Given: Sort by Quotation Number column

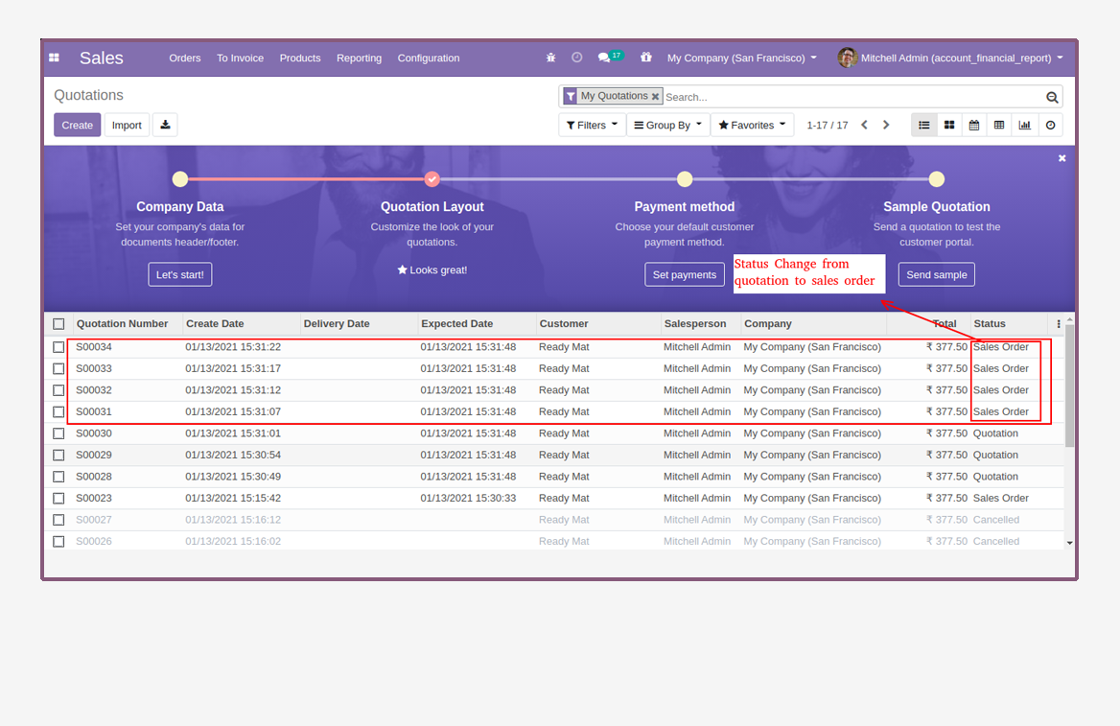Looking at the screenshot, I should [122, 324].
